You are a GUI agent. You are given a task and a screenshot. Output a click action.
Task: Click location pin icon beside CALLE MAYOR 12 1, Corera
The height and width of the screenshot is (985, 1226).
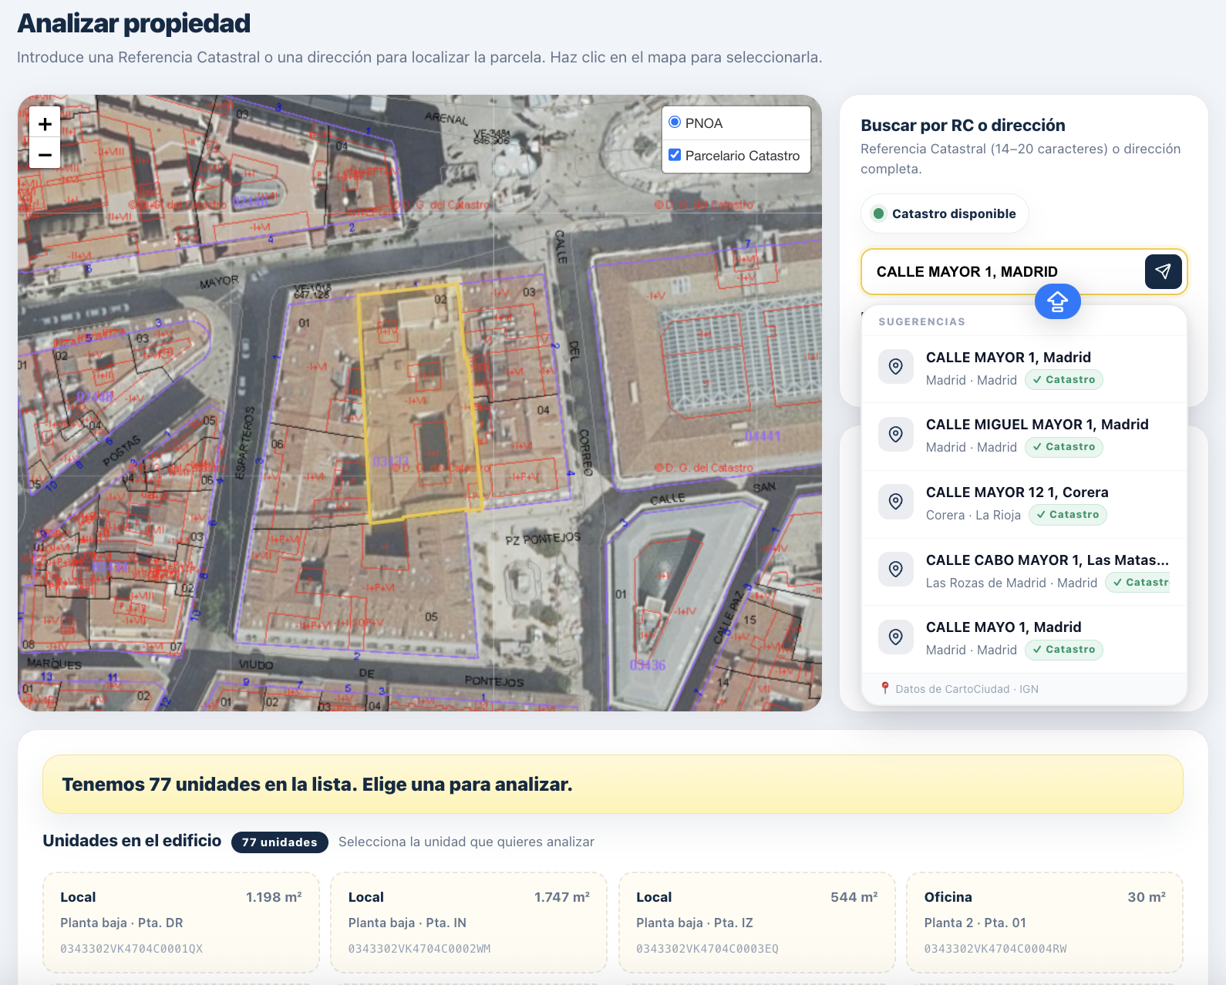(896, 502)
